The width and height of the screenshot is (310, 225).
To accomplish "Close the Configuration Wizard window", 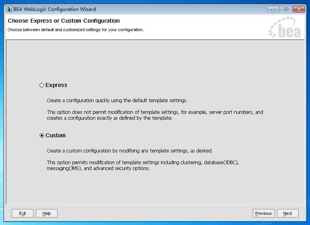I will tap(299, 9).
